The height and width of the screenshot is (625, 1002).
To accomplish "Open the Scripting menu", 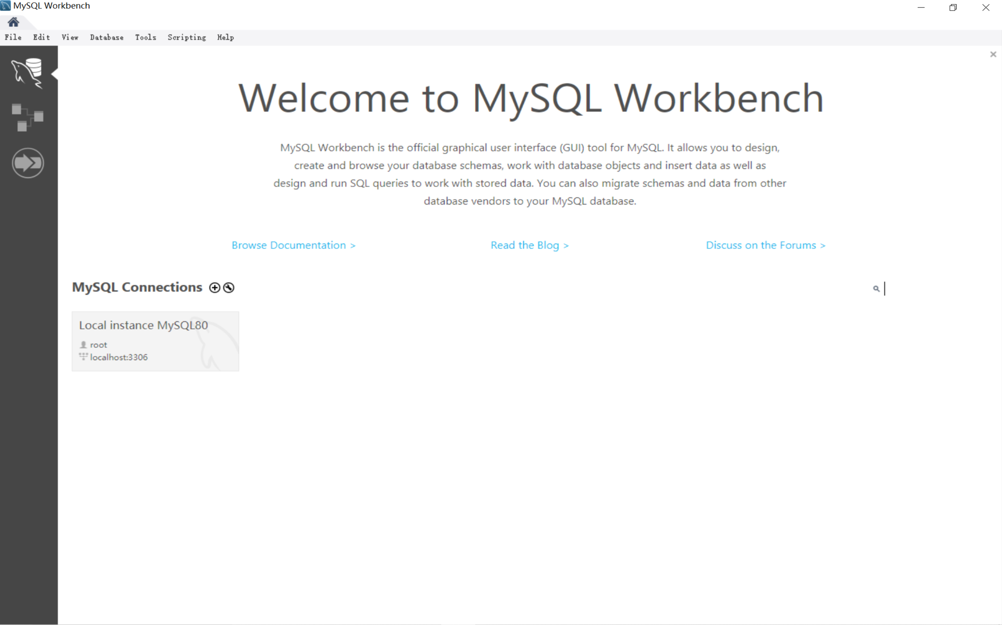I will tap(186, 37).
